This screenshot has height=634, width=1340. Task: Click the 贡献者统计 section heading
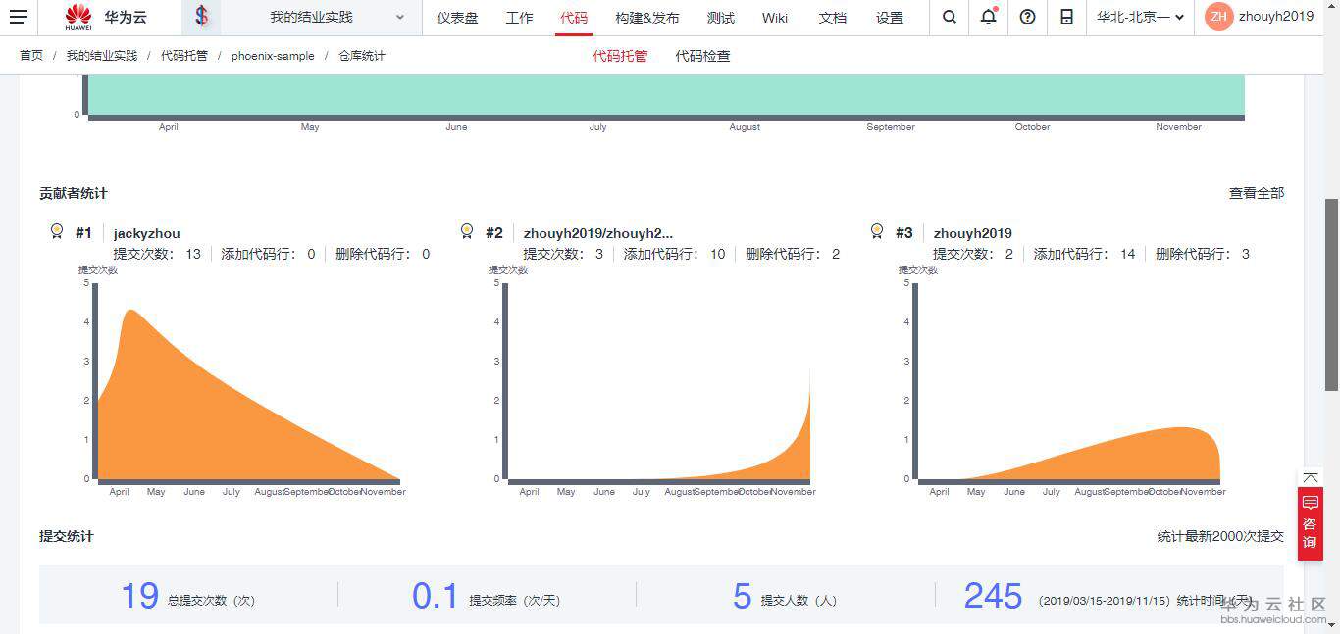[x=74, y=193]
